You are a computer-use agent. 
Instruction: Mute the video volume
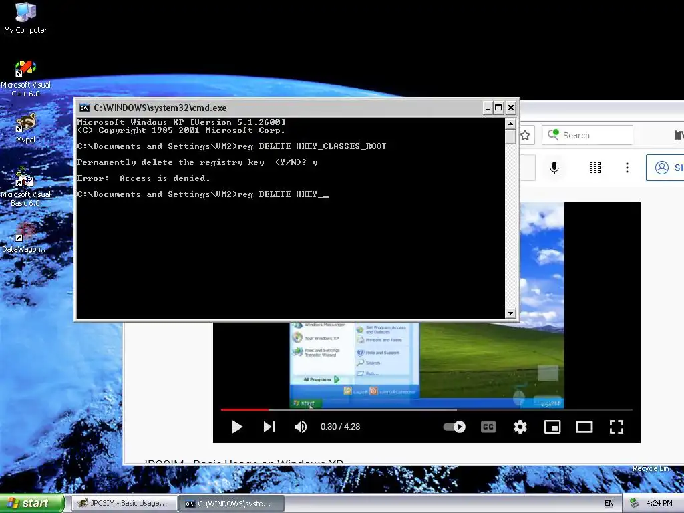pos(300,427)
